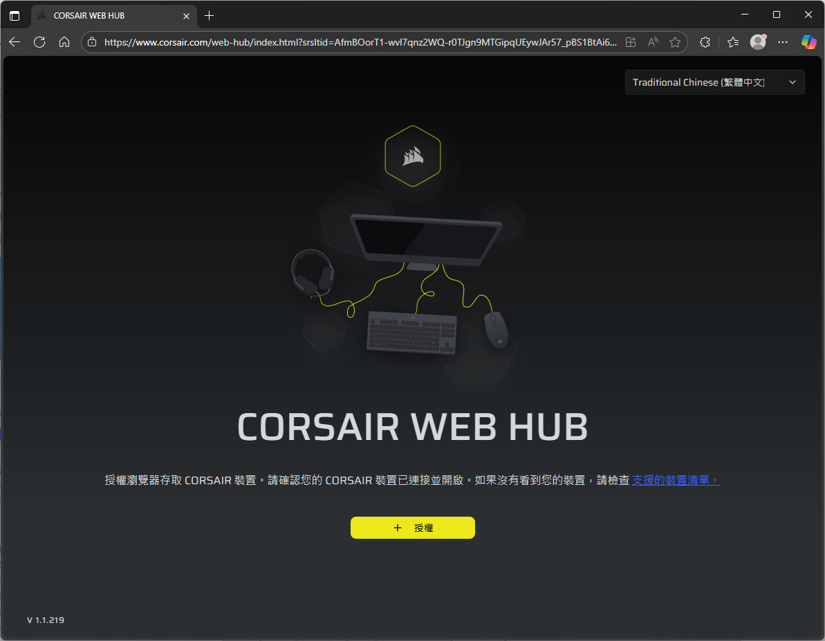Click the yellow 授權 authorize button
This screenshot has width=825, height=641.
412,528
